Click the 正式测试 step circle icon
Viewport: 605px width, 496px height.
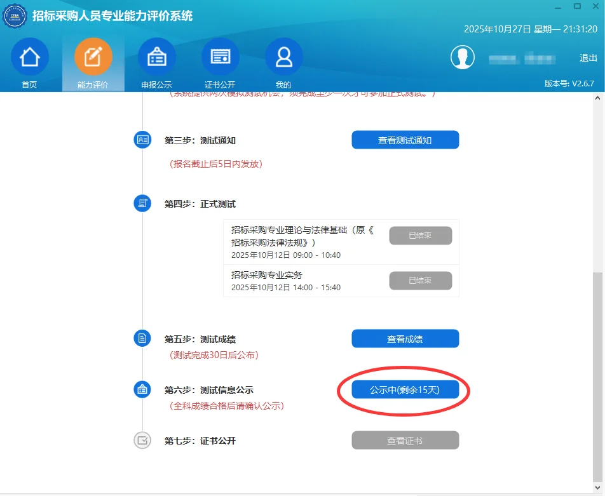coord(142,204)
